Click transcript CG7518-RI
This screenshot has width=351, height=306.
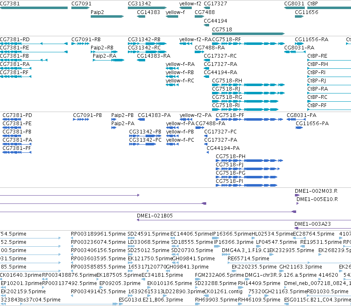(226, 105)
